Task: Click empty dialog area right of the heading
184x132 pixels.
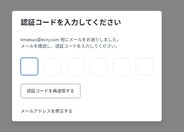Action: click(x=141, y=22)
